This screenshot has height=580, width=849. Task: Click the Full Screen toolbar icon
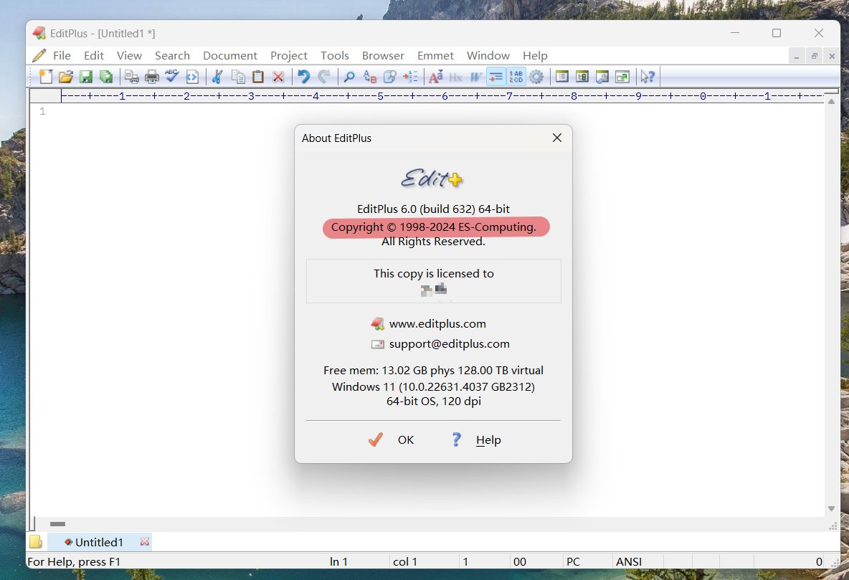click(x=622, y=77)
